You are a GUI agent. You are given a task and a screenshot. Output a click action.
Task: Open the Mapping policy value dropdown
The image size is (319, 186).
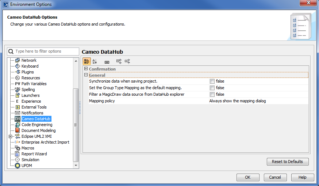259,101
